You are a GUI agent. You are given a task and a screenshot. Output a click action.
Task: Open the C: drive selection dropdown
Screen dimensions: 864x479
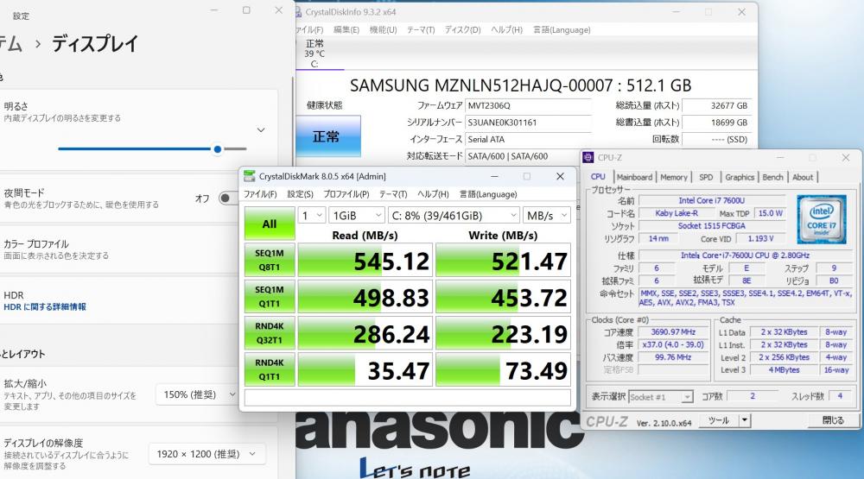tap(454, 215)
